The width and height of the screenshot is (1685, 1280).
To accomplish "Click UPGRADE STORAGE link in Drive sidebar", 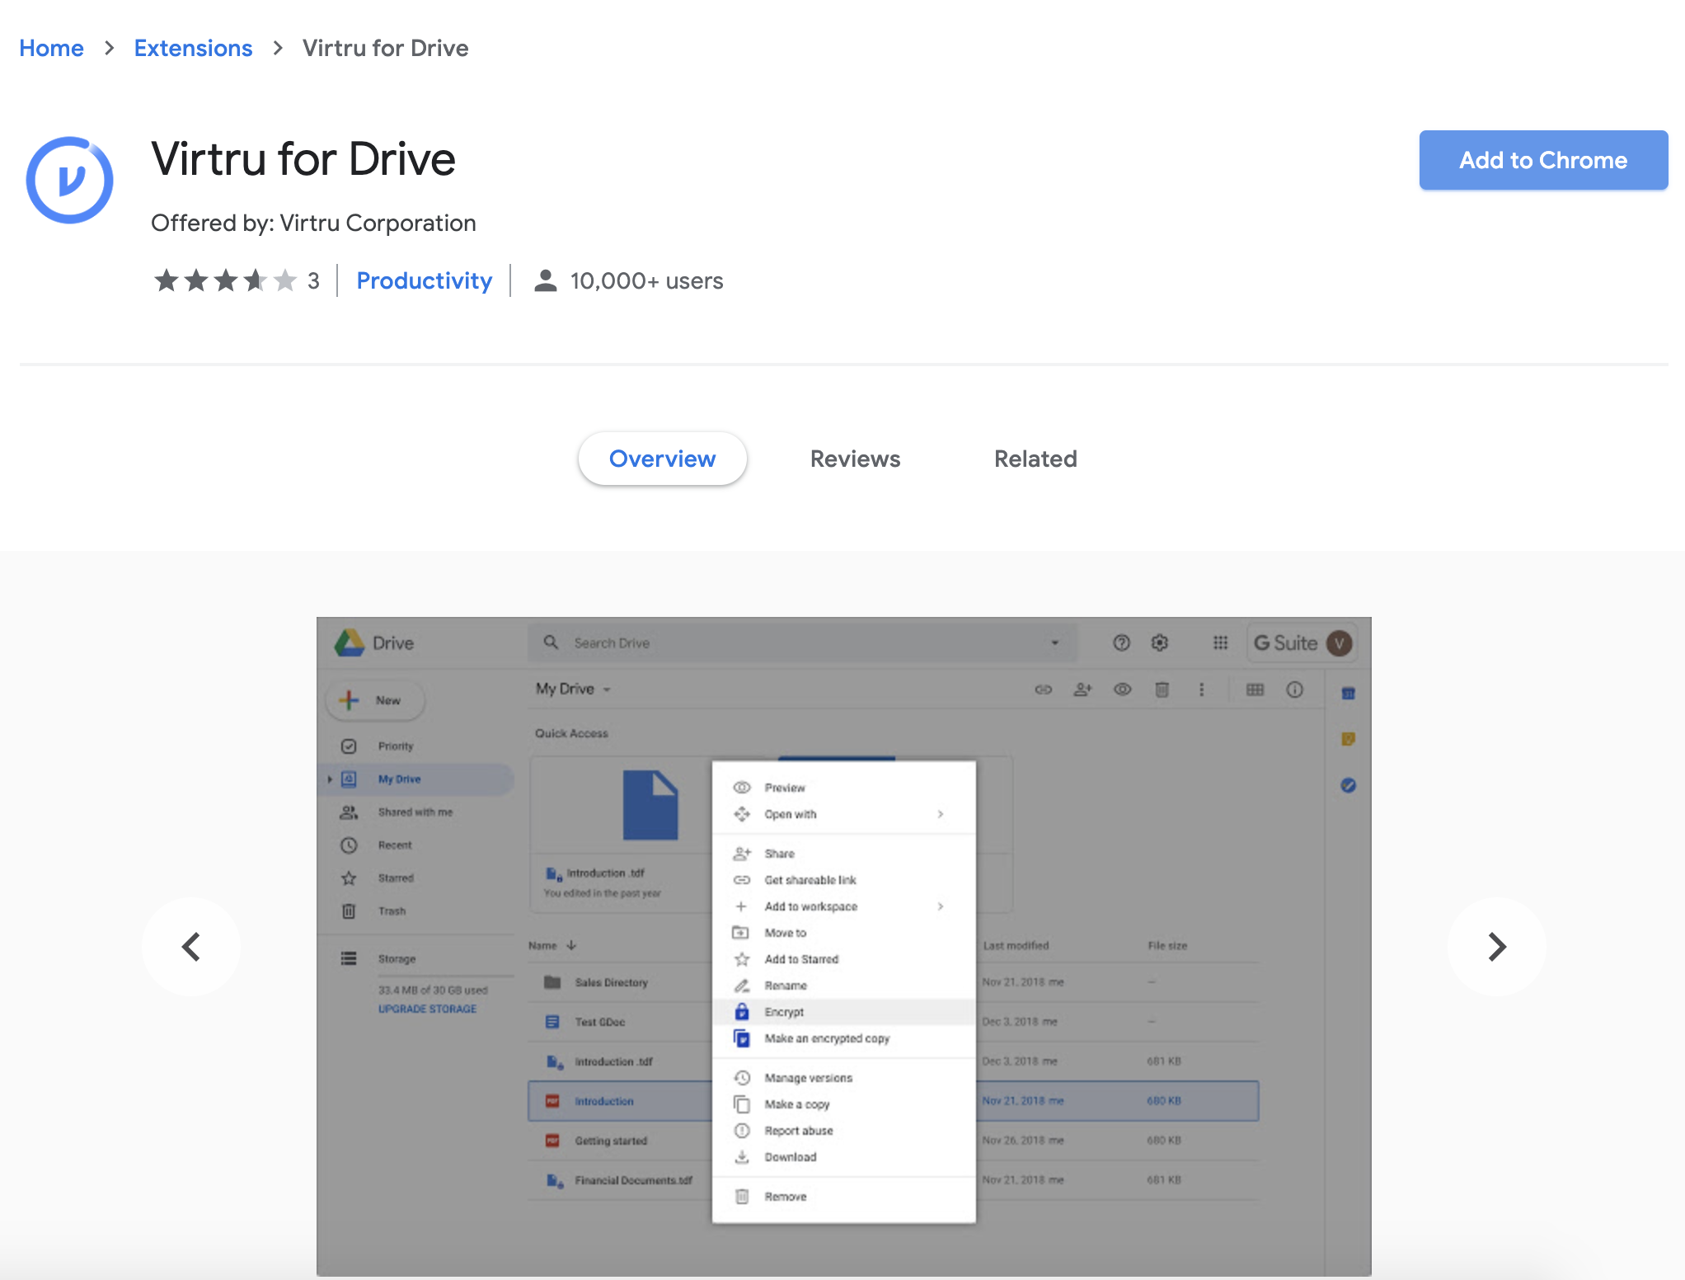I will pyautogui.click(x=427, y=1009).
